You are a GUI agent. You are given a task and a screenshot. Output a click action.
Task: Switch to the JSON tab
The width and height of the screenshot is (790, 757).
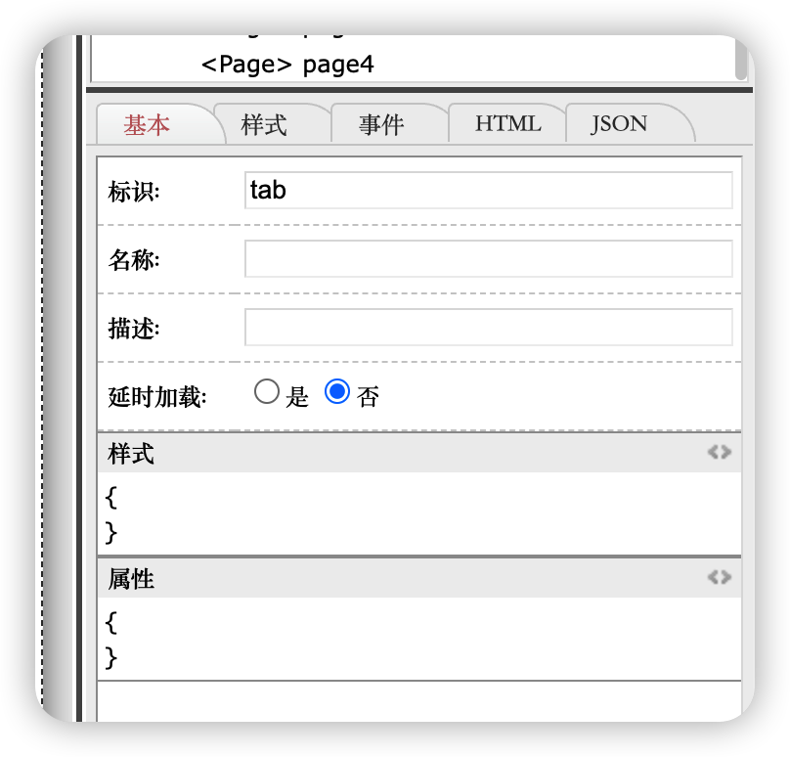tap(619, 124)
